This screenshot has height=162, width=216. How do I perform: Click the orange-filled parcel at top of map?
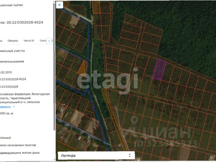coord(96,7)
